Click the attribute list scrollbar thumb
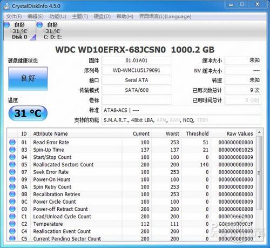Screen dimensions: 270x248 click(259, 173)
